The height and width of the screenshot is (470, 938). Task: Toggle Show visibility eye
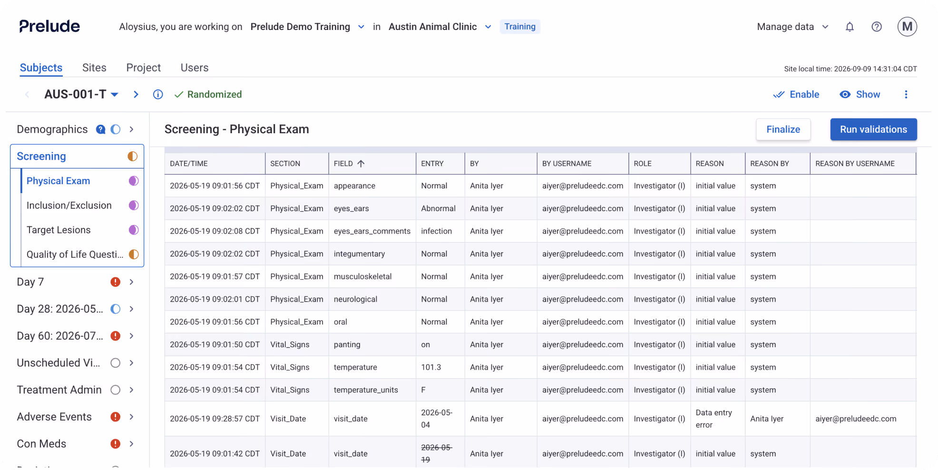coord(860,94)
